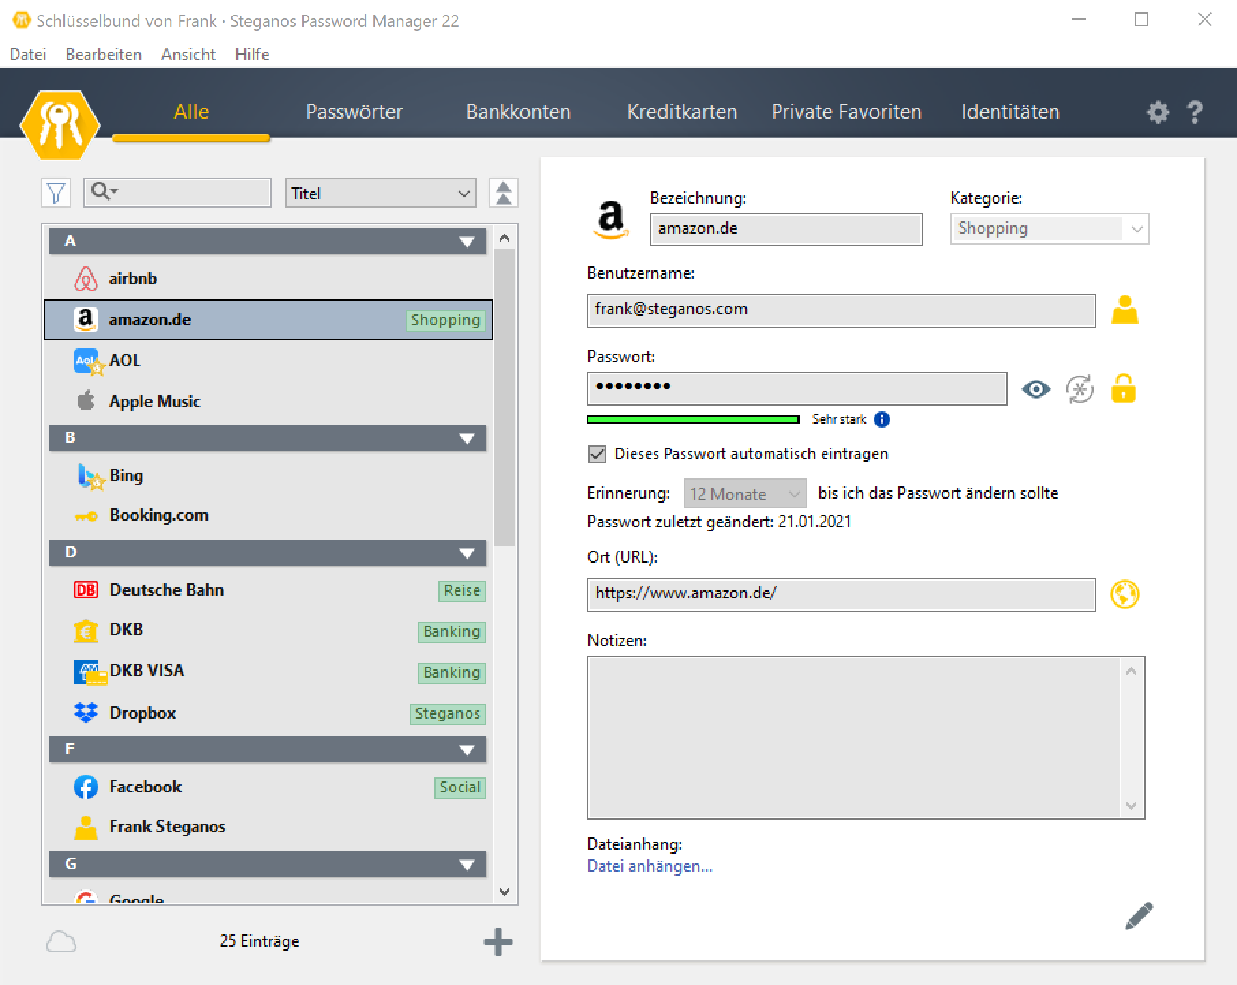Open the Kategorie Shopping dropdown
This screenshot has height=985, width=1237.
pyautogui.click(x=1049, y=229)
